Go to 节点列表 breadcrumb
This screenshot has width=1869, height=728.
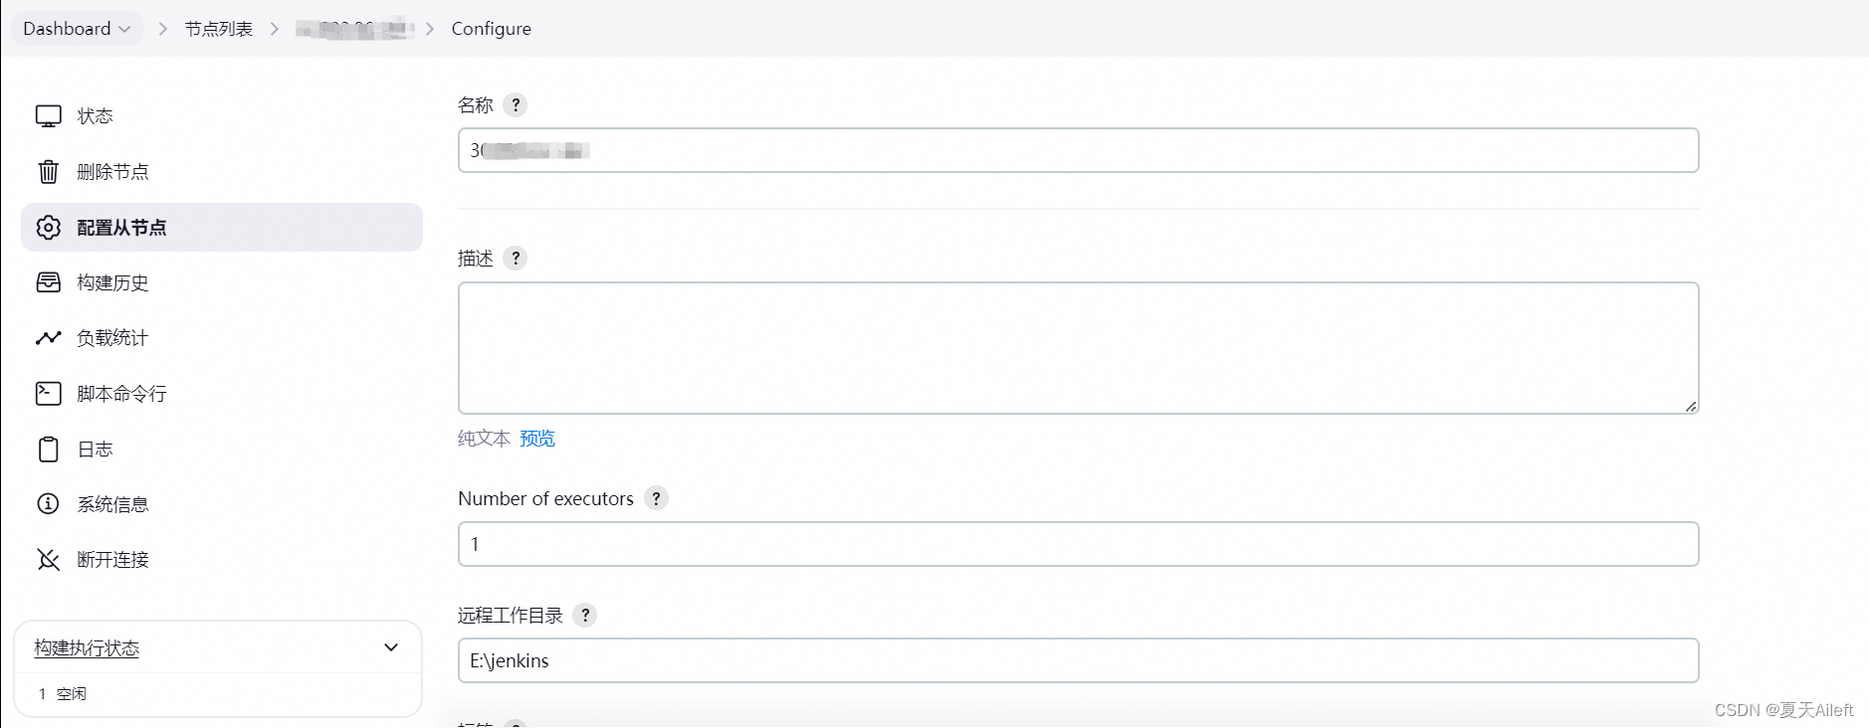click(x=219, y=29)
